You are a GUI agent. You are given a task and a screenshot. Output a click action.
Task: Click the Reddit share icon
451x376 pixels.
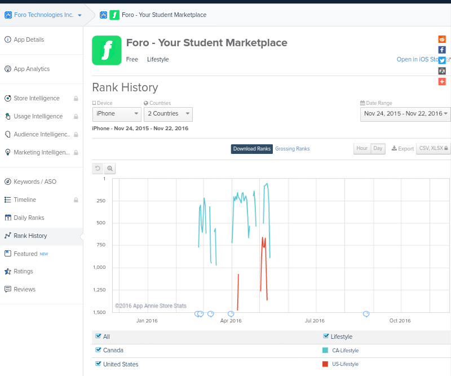pos(442,39)
